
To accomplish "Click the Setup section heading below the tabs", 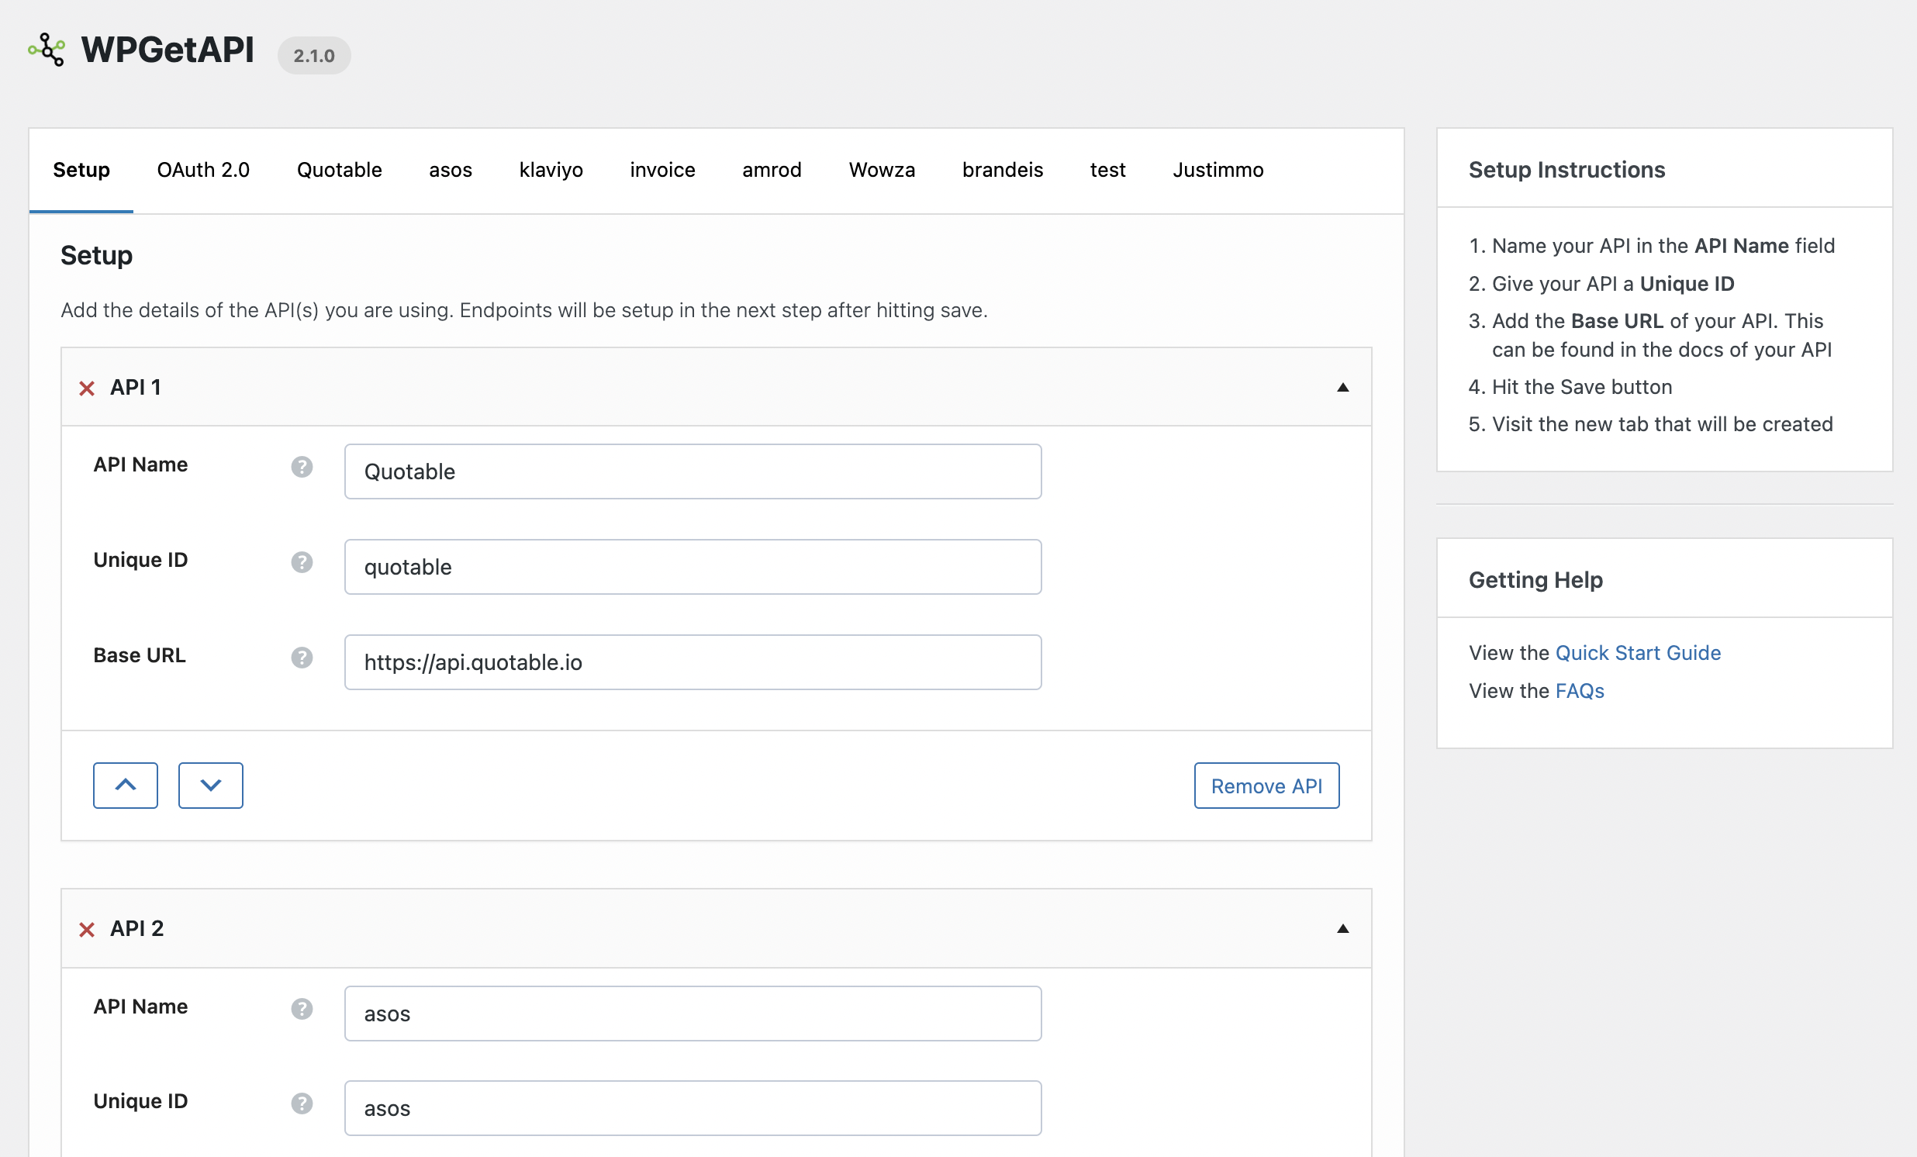I will coord(96,256).
